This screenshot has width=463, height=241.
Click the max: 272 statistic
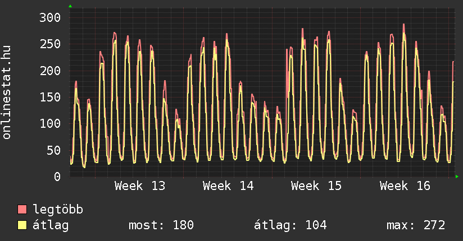pos(416,225)
